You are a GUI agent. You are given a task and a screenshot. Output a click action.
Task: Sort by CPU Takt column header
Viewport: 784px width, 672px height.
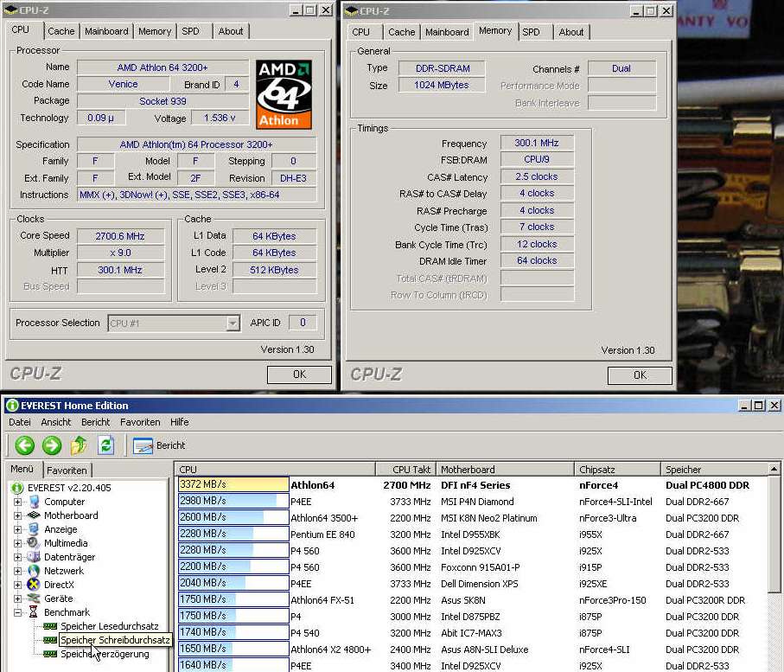pos(405,470)
